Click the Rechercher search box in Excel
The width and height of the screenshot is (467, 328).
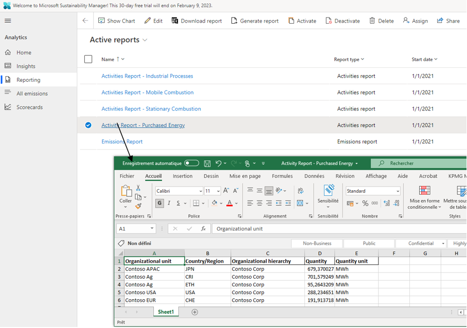(419, 163)
